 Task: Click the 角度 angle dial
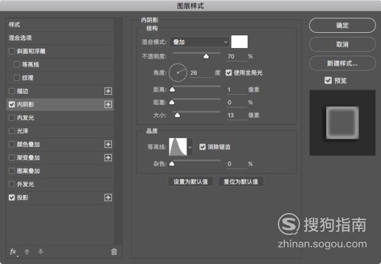[x=178, y=73]
